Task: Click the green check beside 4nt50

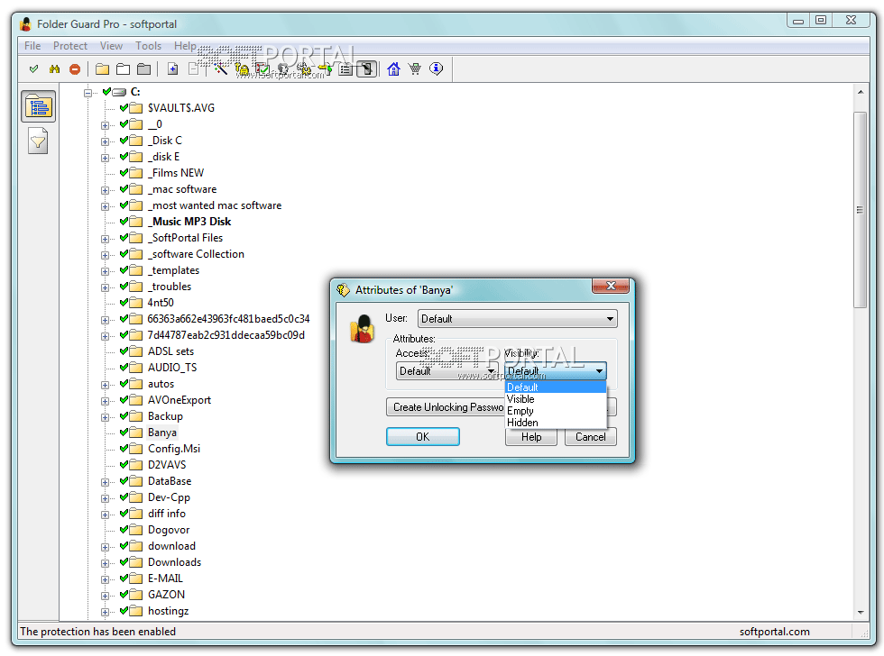Action: [124, 303]
